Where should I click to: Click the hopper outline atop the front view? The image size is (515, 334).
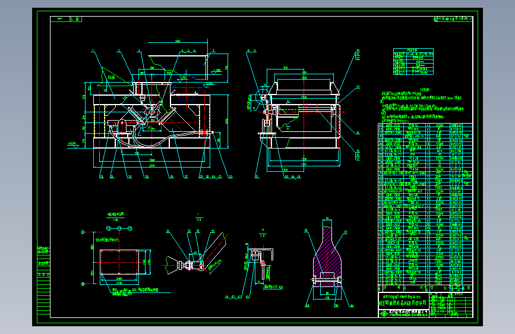click(178, 67)
